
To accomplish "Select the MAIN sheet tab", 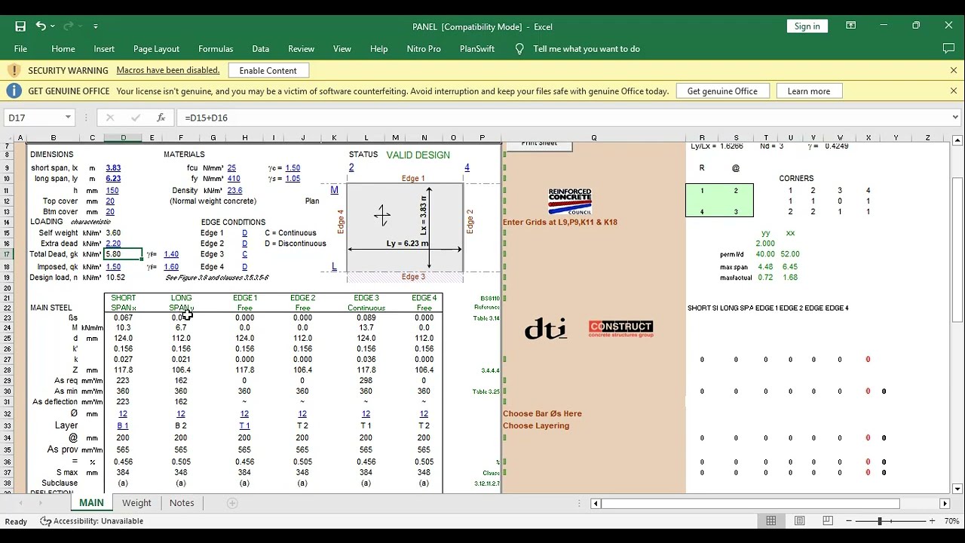I will [91, 503].
